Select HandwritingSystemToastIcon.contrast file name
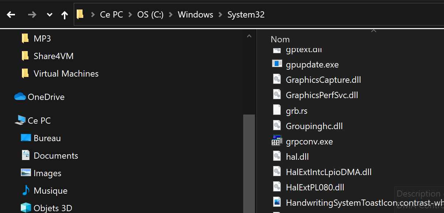444x213 pixels. tap(365, 203)
